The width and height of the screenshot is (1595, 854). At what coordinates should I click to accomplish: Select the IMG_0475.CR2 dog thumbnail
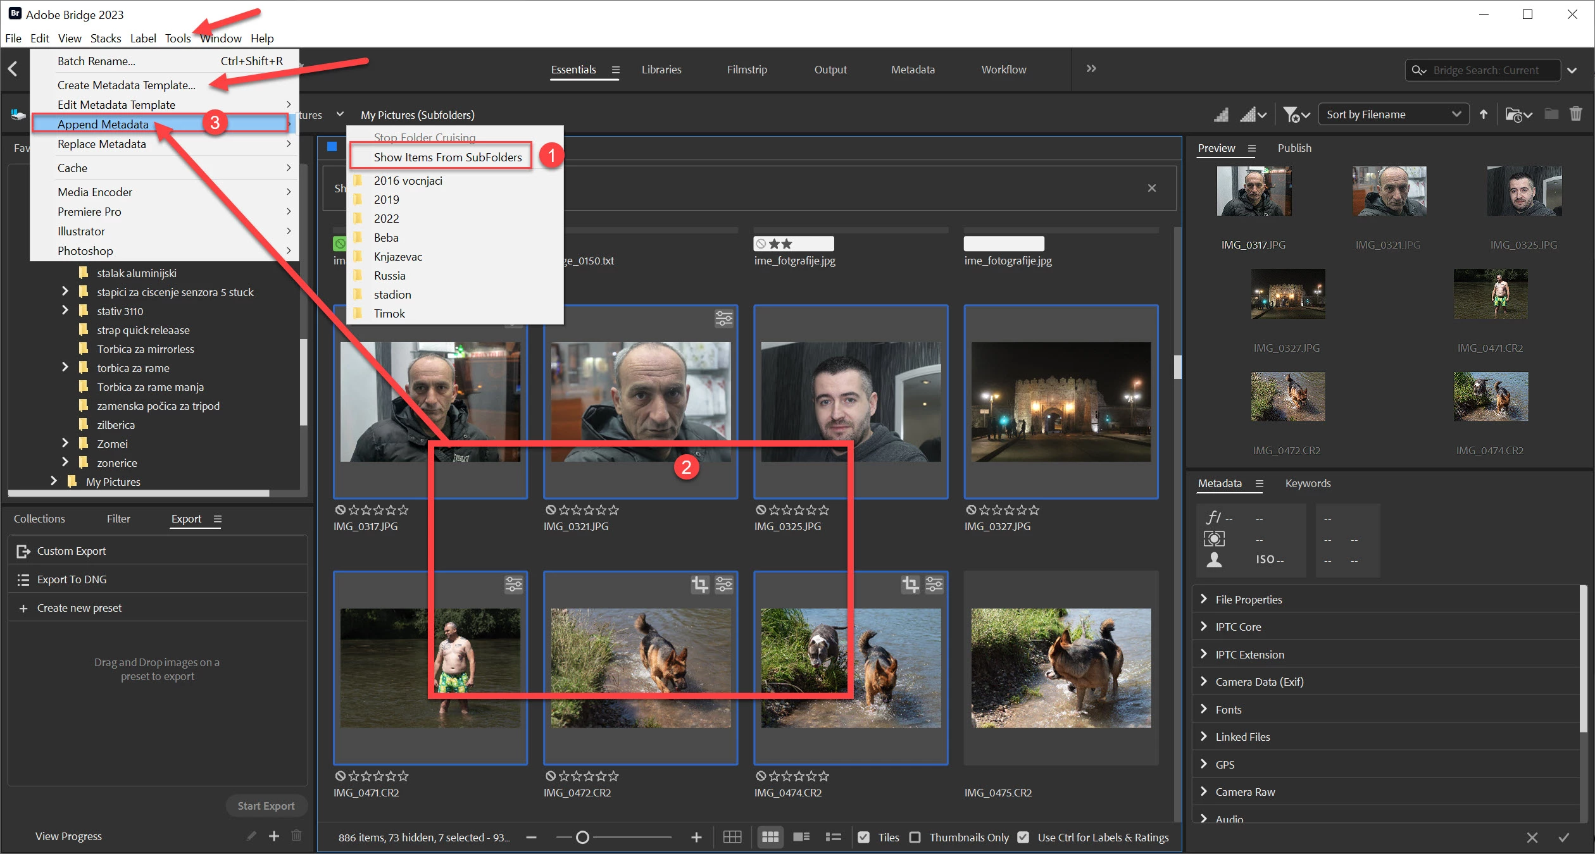[1061, 668]
